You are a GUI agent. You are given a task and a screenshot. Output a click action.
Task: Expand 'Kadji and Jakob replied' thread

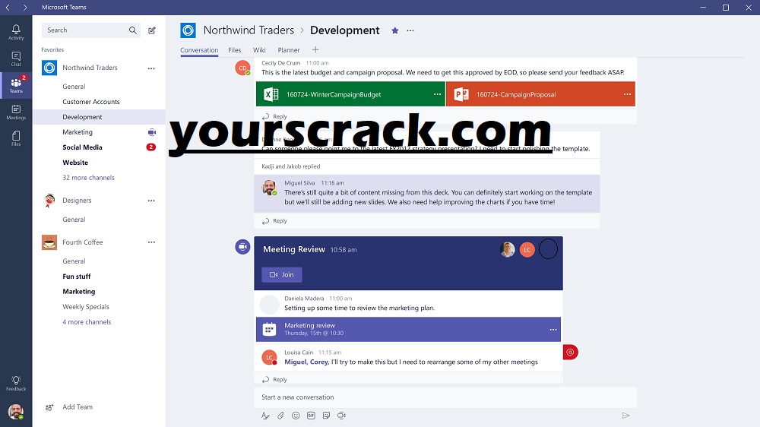click(x=291, y=166)
